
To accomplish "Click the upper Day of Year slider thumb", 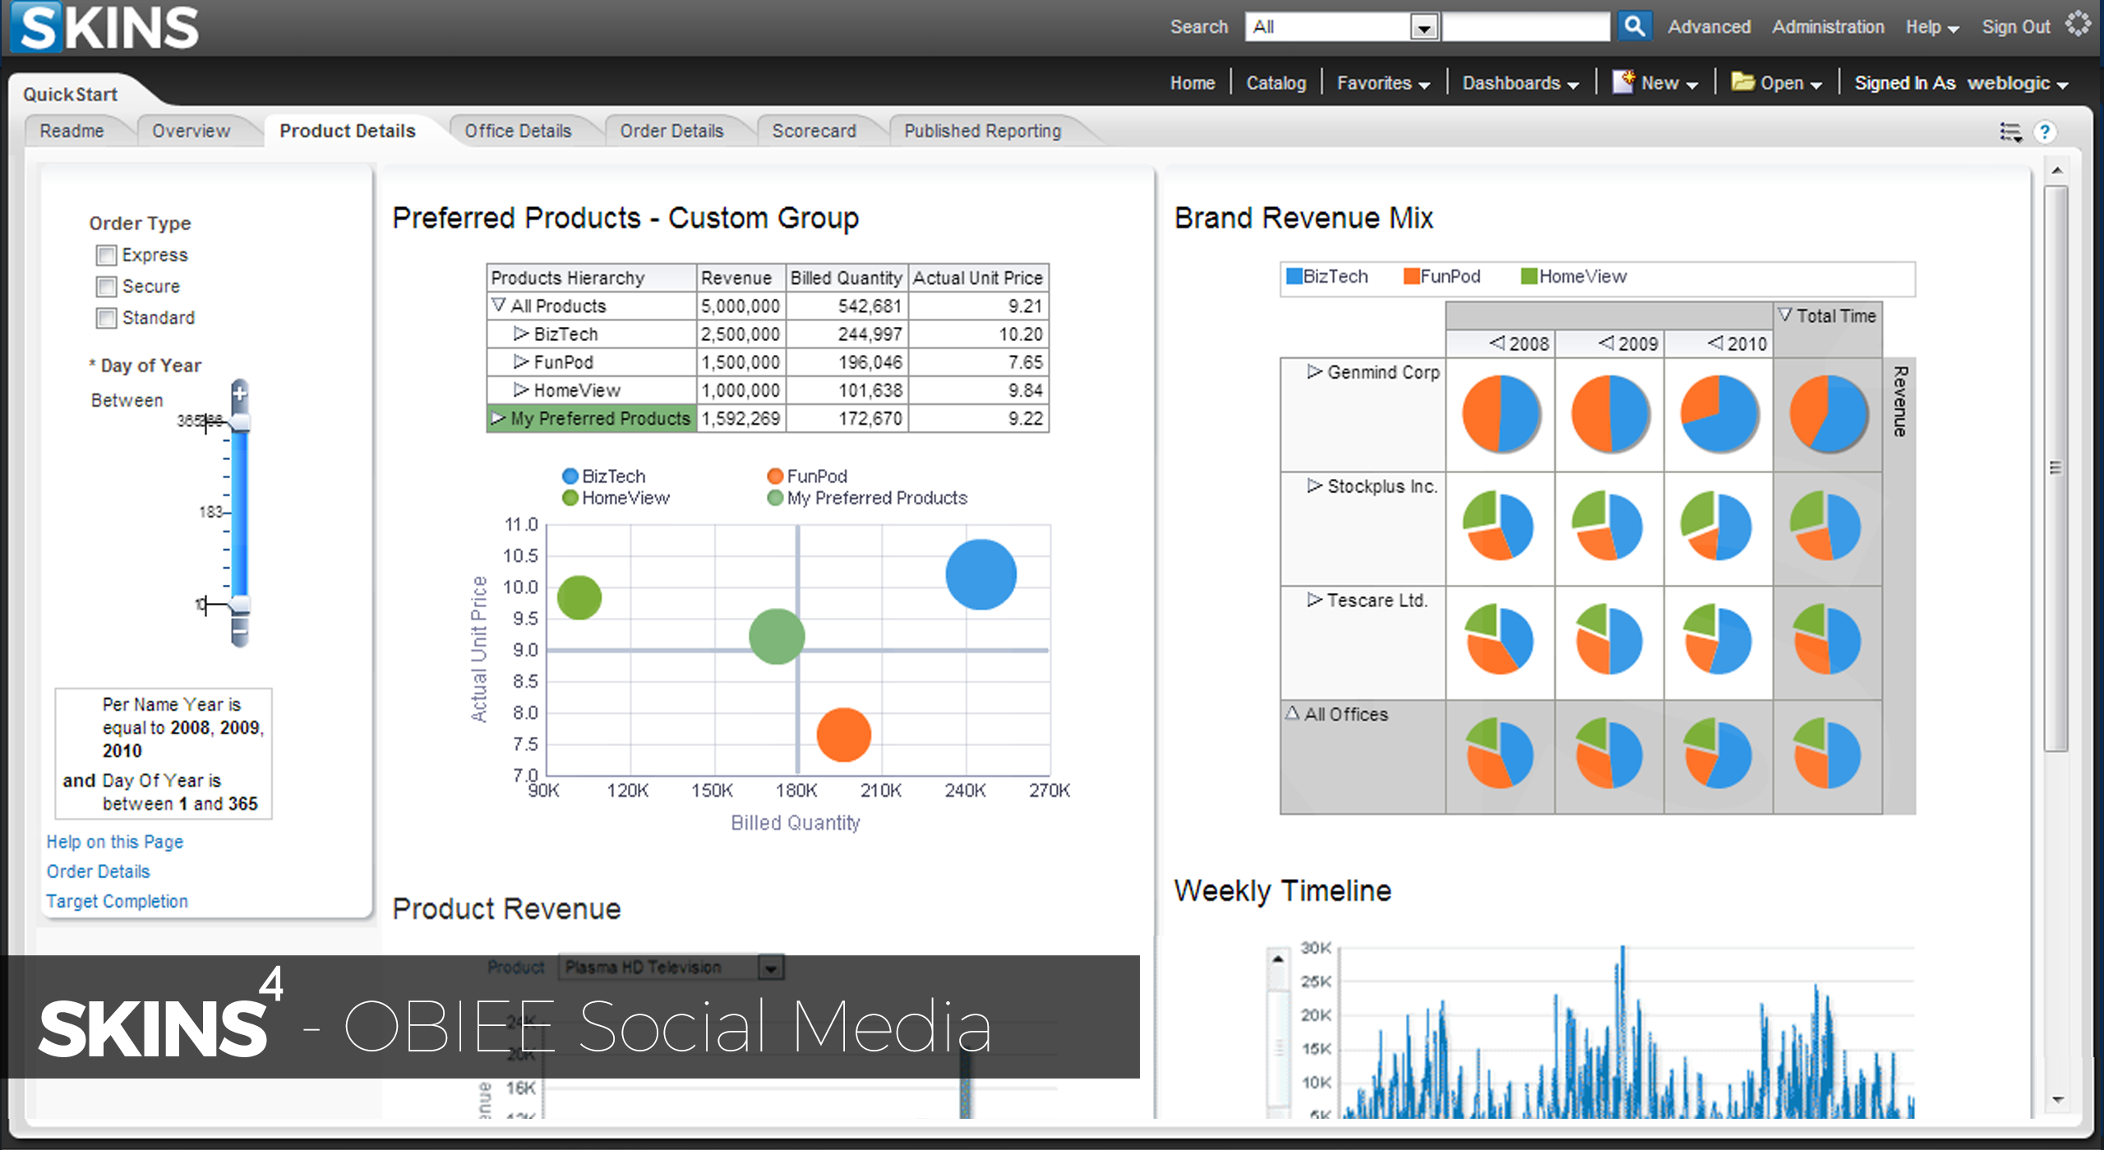I will pos(240,422).
